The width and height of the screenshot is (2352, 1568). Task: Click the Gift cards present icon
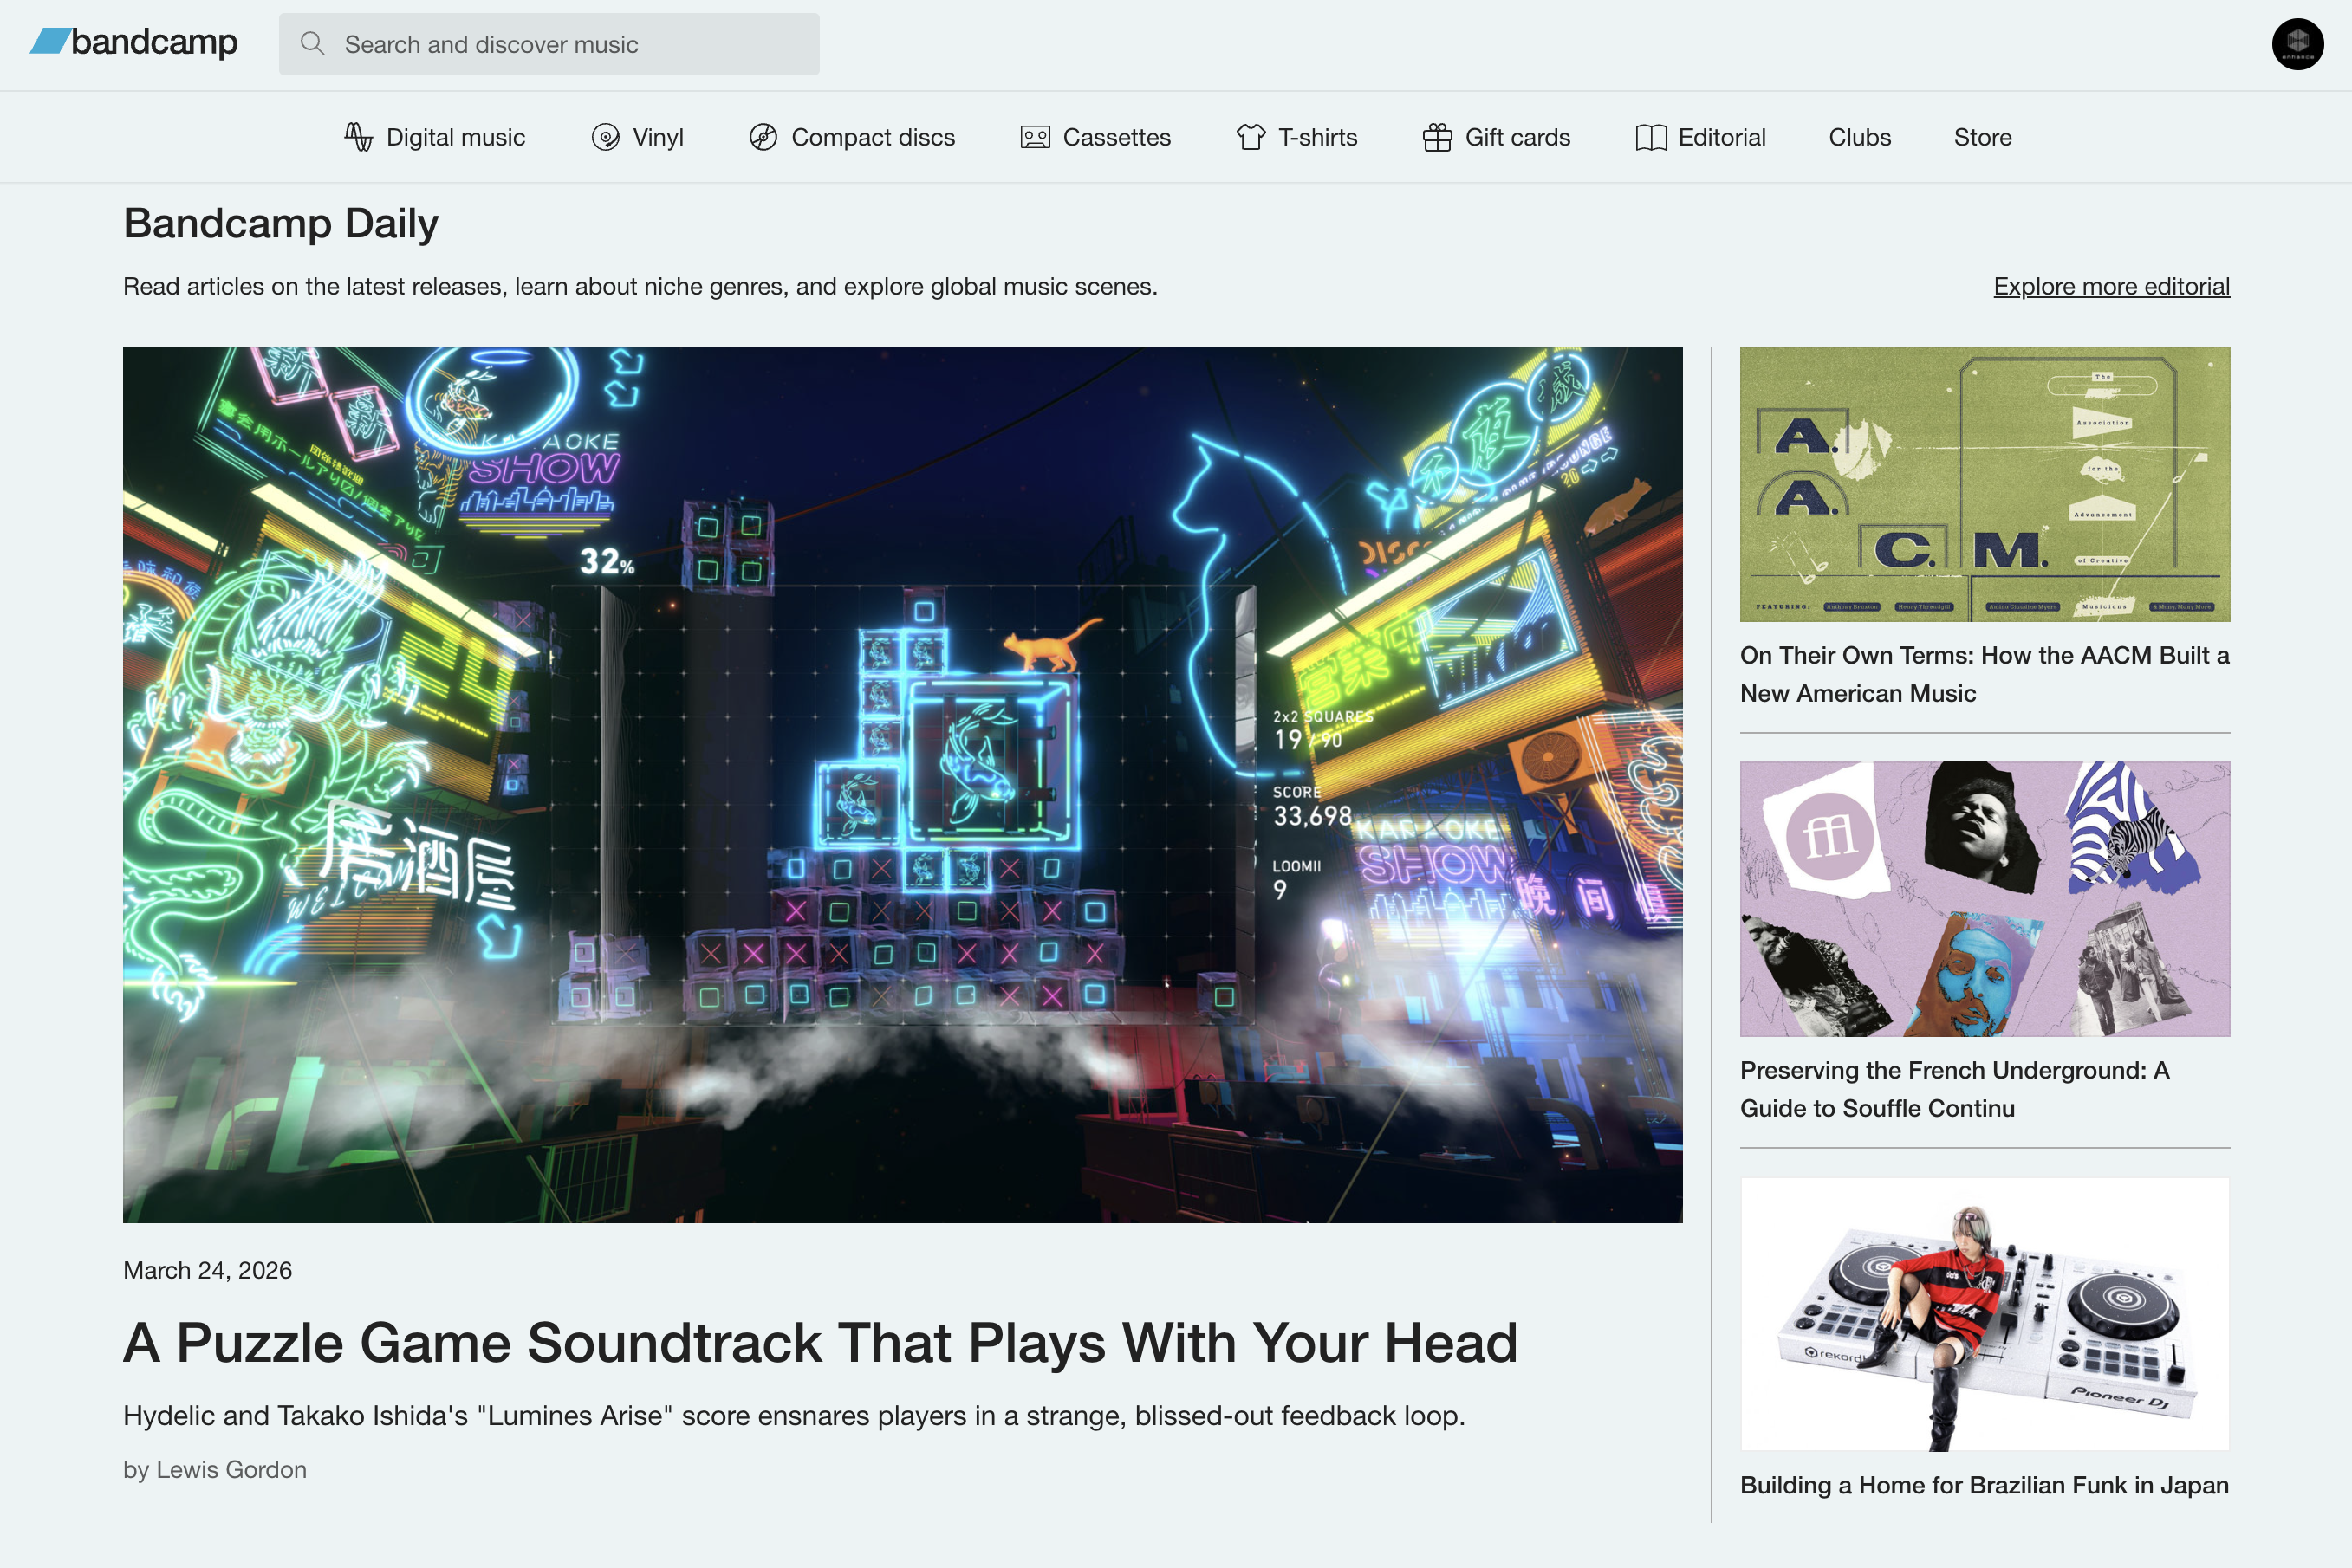pos(1437,137)
